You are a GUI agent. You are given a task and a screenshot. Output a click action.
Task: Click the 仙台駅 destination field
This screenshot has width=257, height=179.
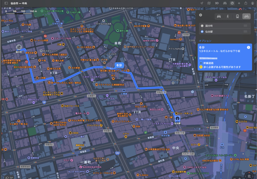pos(225,32)
